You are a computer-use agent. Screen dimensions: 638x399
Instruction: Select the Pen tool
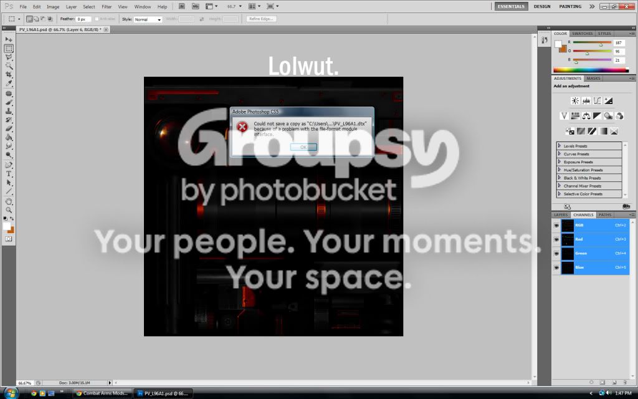[x=9, y=165]
